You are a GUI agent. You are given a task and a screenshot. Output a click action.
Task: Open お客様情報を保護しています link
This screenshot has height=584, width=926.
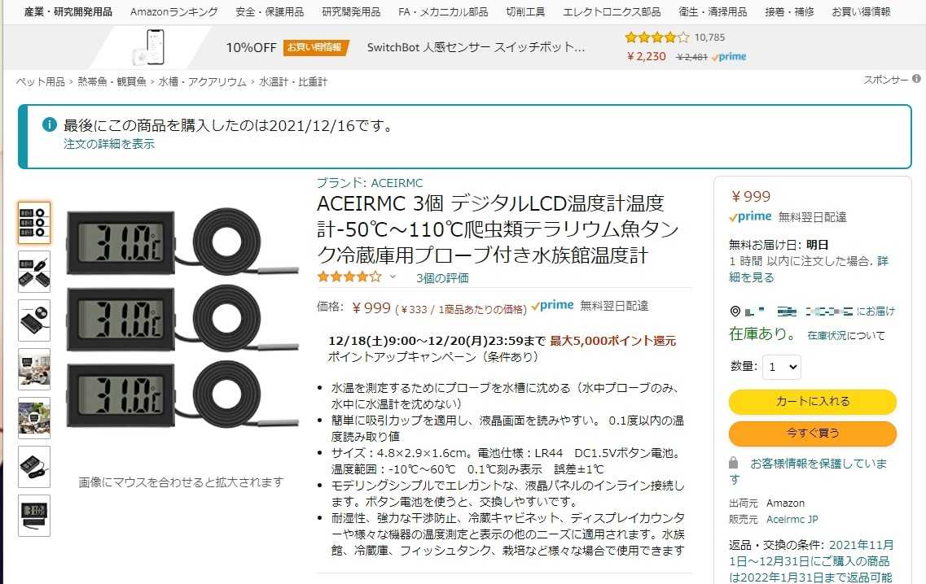click(808, 471)
